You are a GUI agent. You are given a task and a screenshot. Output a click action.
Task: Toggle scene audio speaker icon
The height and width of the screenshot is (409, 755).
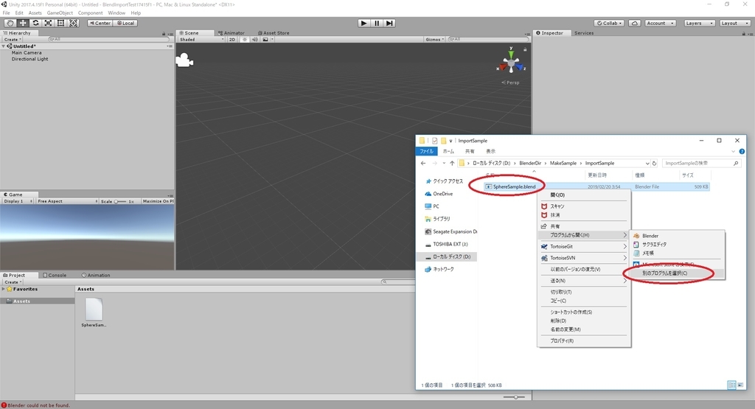(x=254, y=40)
